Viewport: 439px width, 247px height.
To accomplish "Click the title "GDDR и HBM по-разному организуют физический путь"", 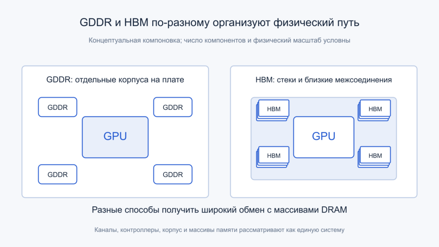I will click(219, 22).
